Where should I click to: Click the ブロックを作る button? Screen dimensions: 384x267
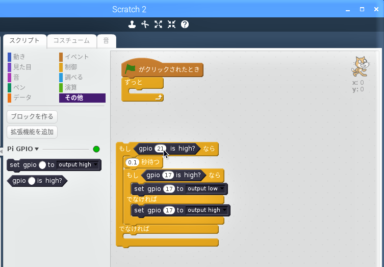tap(32, 117)
